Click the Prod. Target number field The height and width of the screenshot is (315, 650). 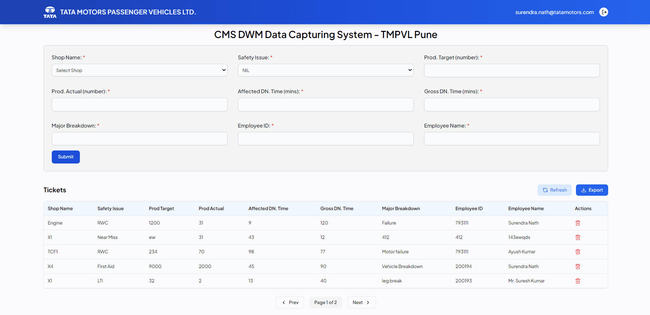(x=512, y=70)
